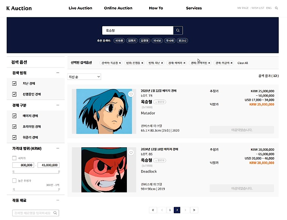This screenshot has width=287, height=220.
Task: Uncheck 프리미엄 경매 checkbox
Action: 14,126
